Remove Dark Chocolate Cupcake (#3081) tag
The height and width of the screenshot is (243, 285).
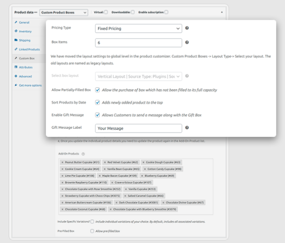pyautogui.click(x=117, y=202)
